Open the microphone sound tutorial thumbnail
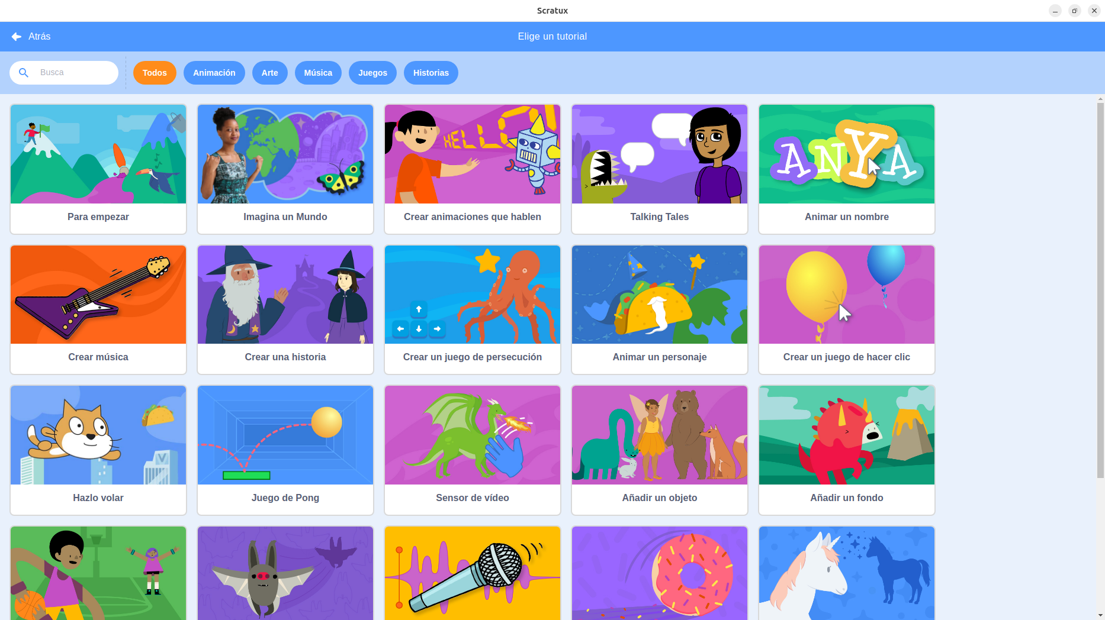This screenshot has width=1105, height=620. pyautogui.click(x=473, y=573)
